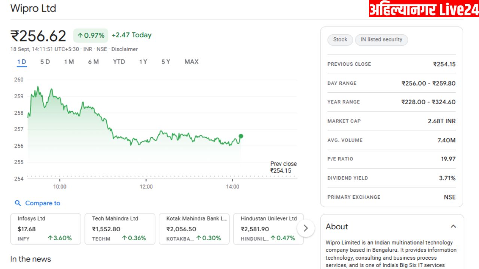Click the IN listed security chip
The width and height of the screenshot is (479, 269).
pyautogui.click(x=381, y=40)
